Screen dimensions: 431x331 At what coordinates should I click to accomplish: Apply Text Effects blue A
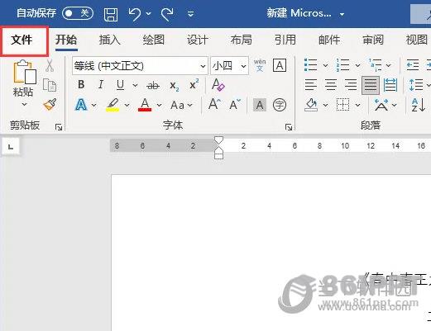coord(81,105)
